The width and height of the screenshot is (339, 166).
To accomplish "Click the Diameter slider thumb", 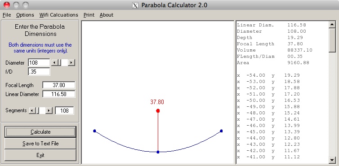I will tap(59, 63).
